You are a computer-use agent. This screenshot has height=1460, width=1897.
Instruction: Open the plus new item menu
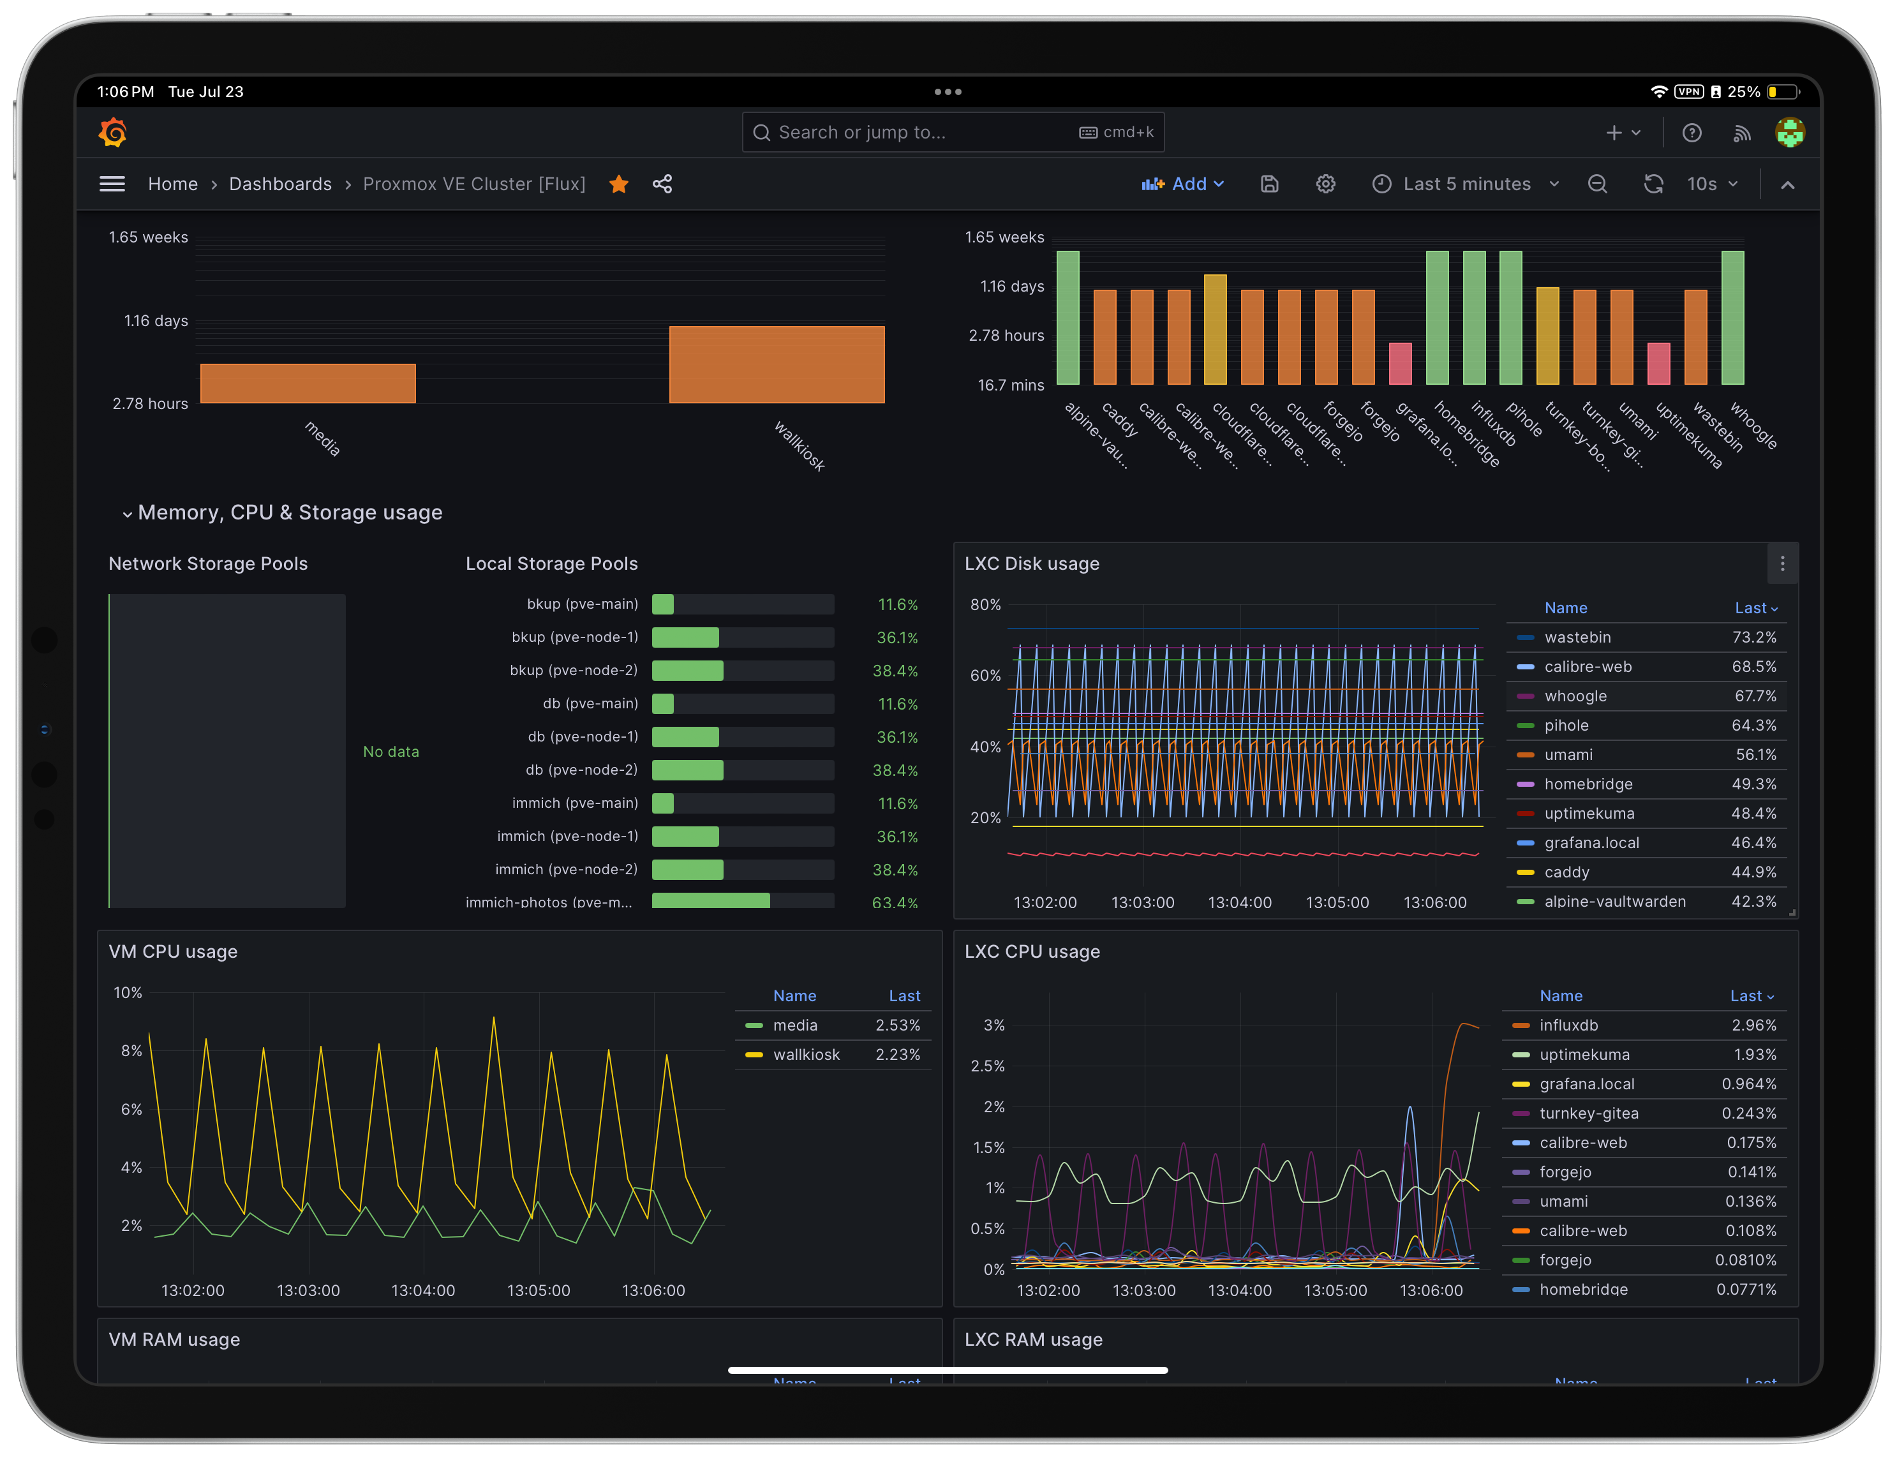point(1623,133)
